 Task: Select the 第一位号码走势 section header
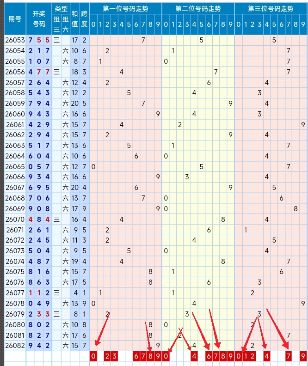tap(125, 9)
